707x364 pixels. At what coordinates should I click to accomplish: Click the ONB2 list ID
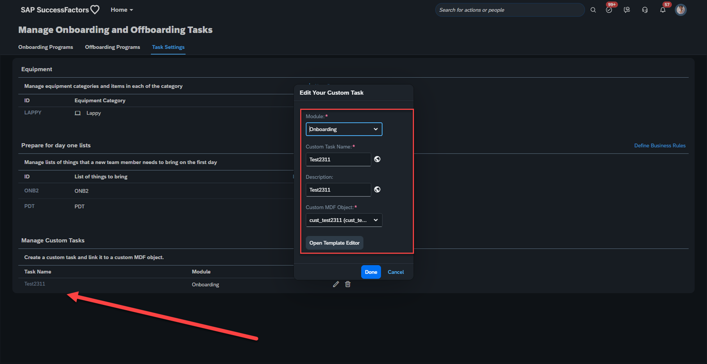31,190
